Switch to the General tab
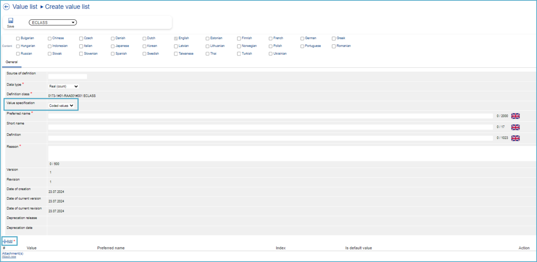The image size is (537, 262). (x=12, y=62)
